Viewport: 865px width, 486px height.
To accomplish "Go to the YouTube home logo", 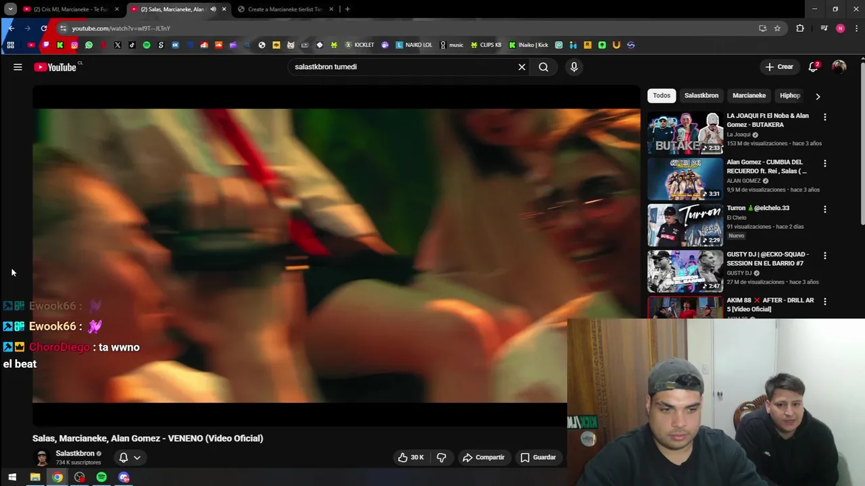I will (x=55, y=67).
